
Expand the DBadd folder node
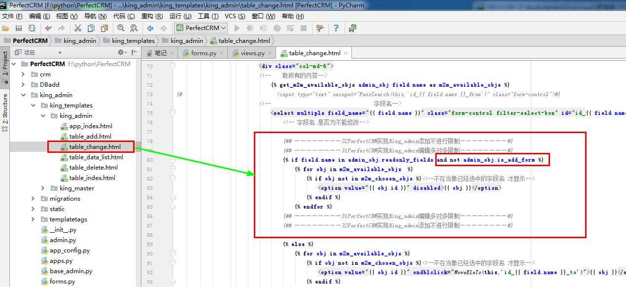point(23,85)
